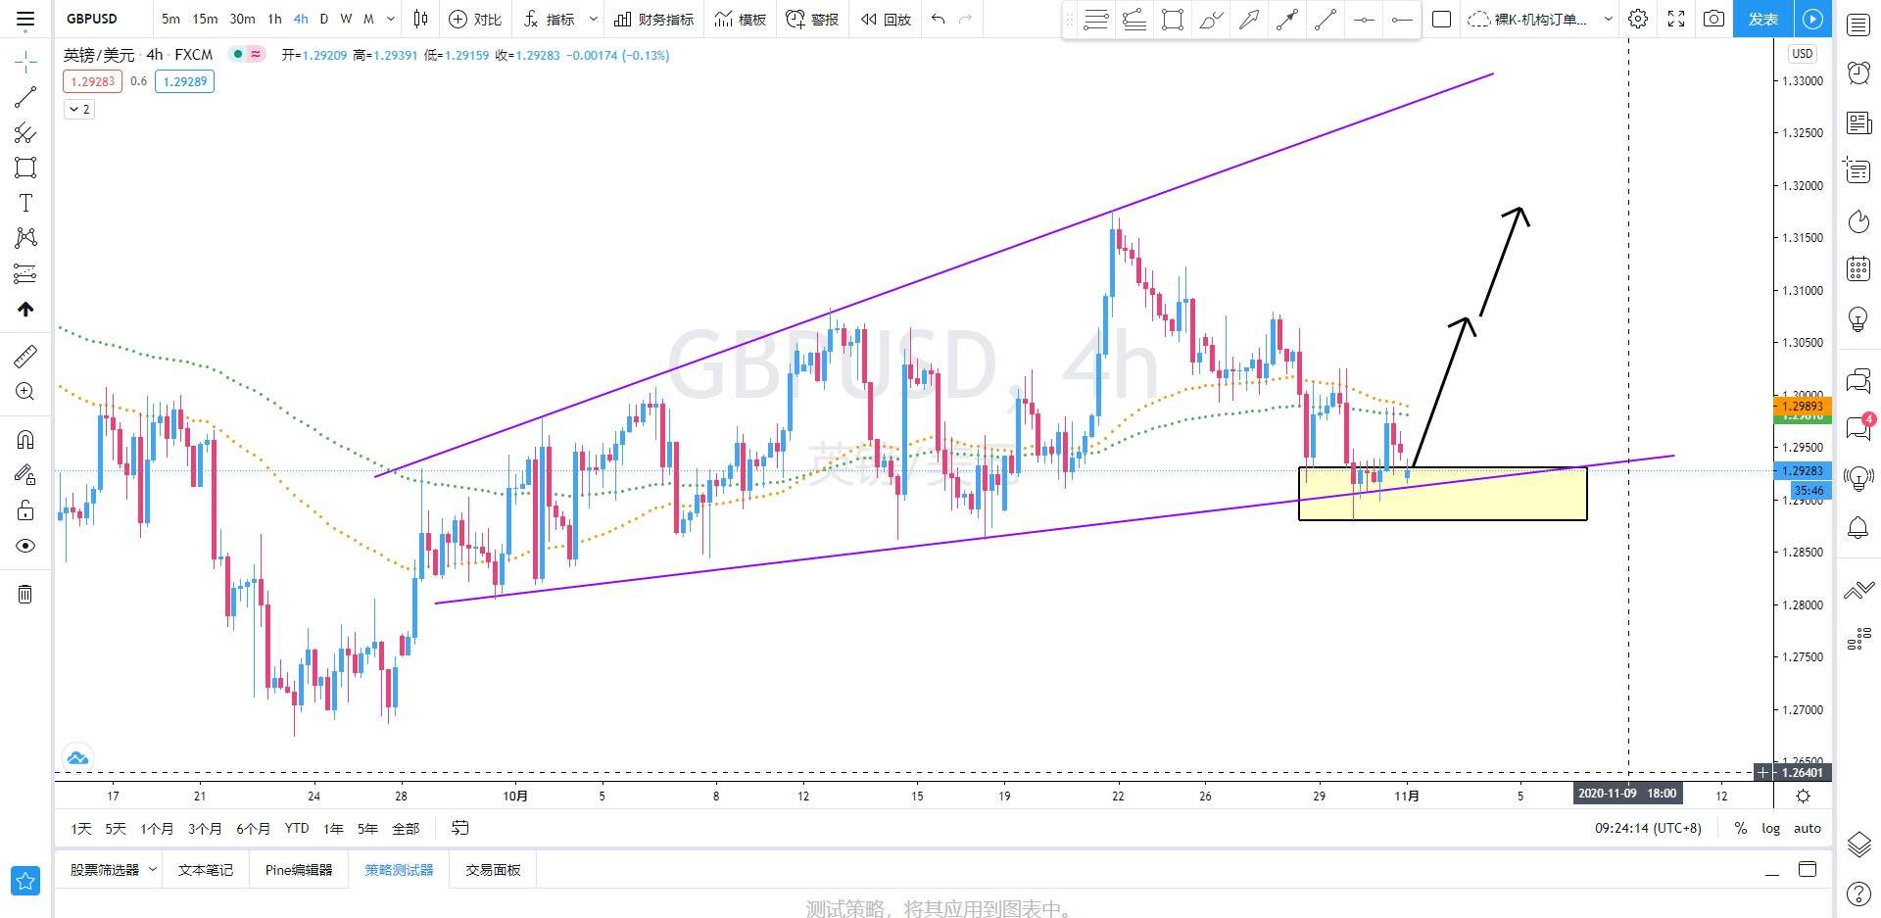This screenshot has height=918, width=1881.
Task: Start the 回放 bar replay
Action: [x=886, y=19]
